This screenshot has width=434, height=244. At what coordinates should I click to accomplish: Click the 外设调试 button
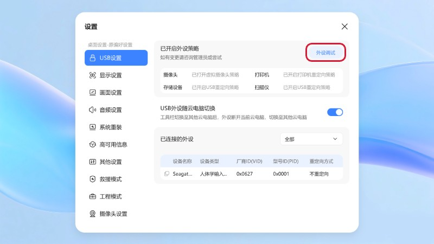point(325,53)
